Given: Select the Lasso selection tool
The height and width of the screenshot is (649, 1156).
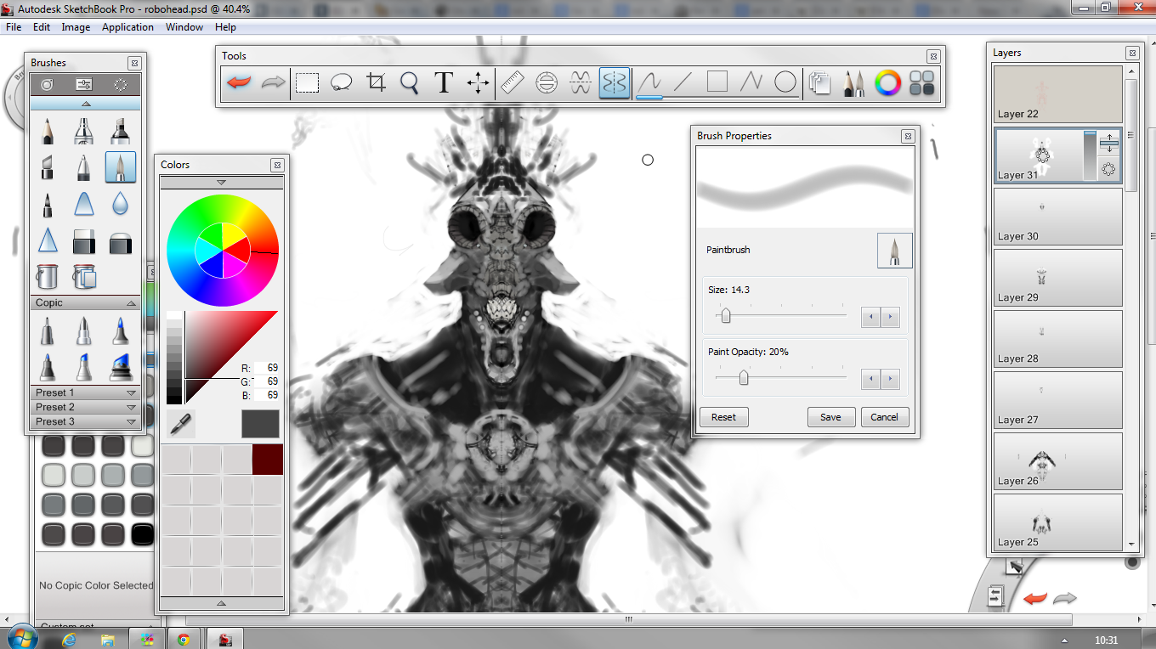Looking at the screenshot, I should (341, 82).
